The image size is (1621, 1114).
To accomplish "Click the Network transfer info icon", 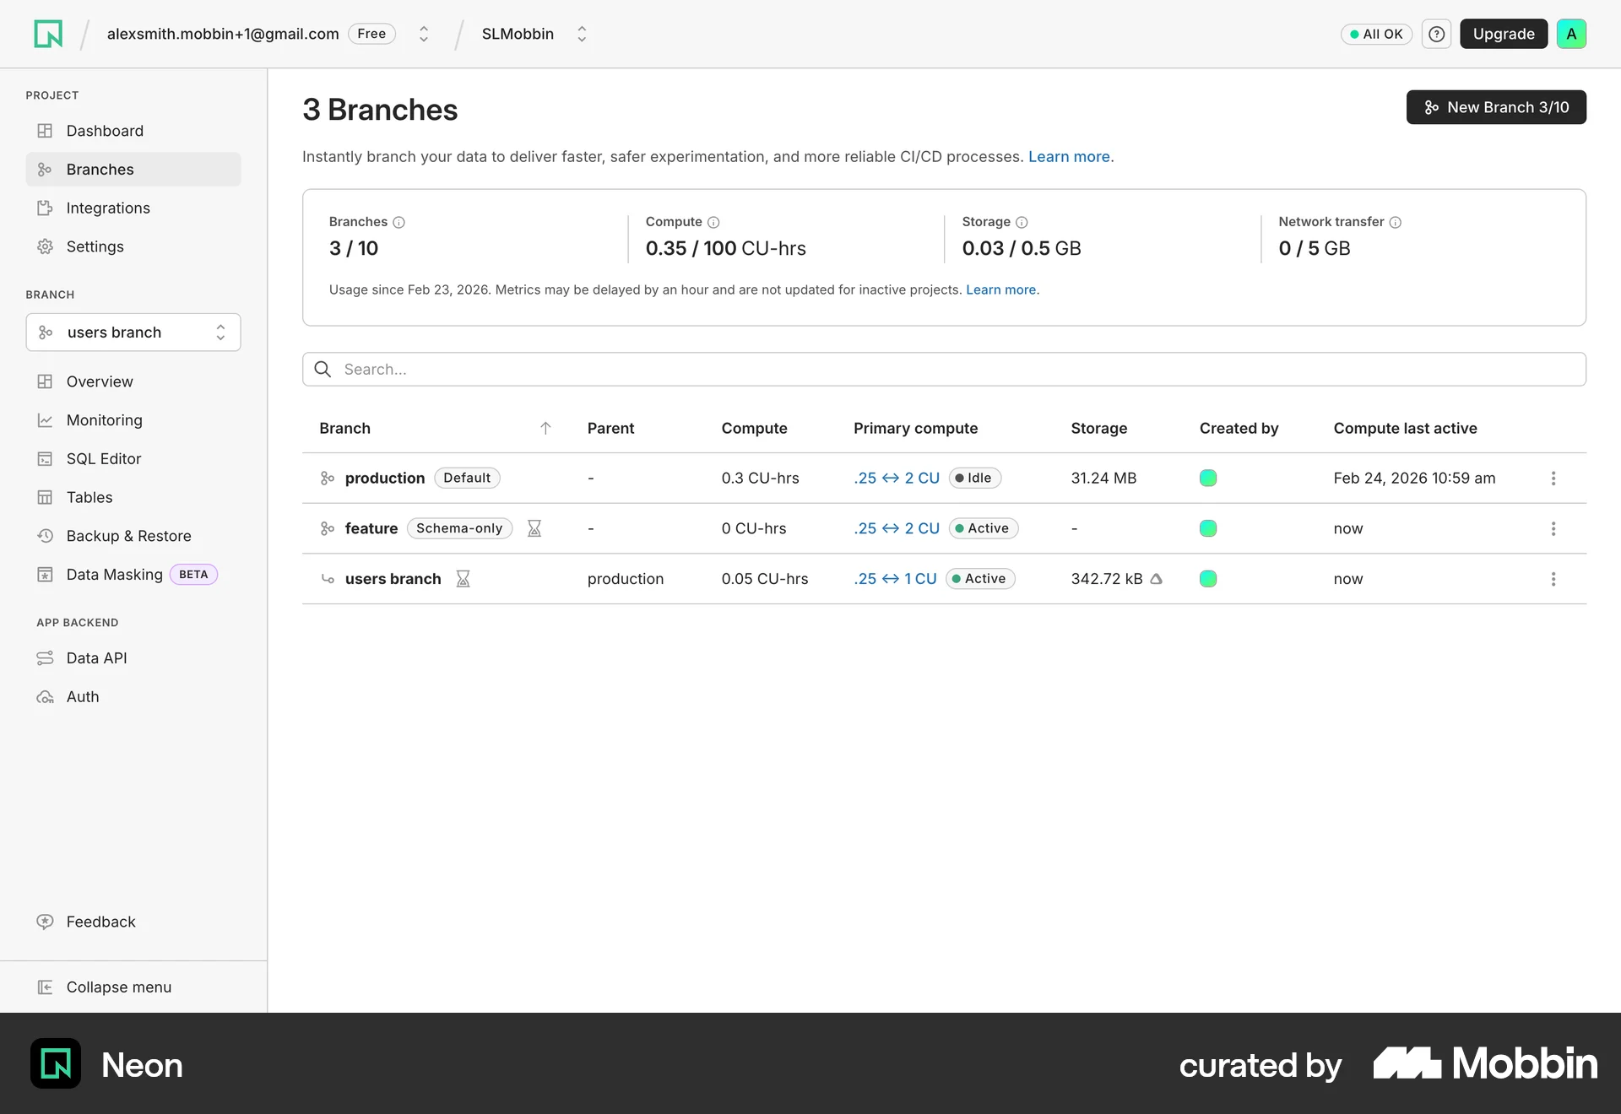I will coord(1396,222).
